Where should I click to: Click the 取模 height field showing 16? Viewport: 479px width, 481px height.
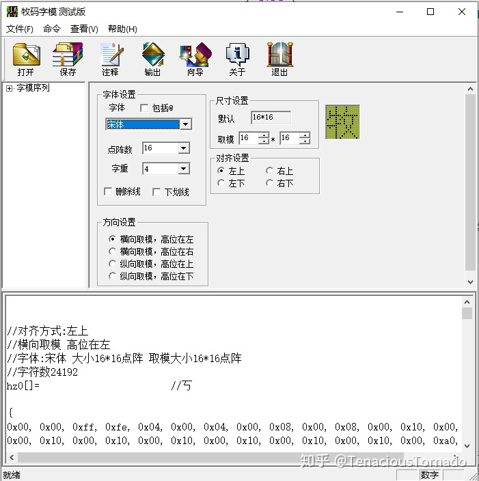coord(290,138)
